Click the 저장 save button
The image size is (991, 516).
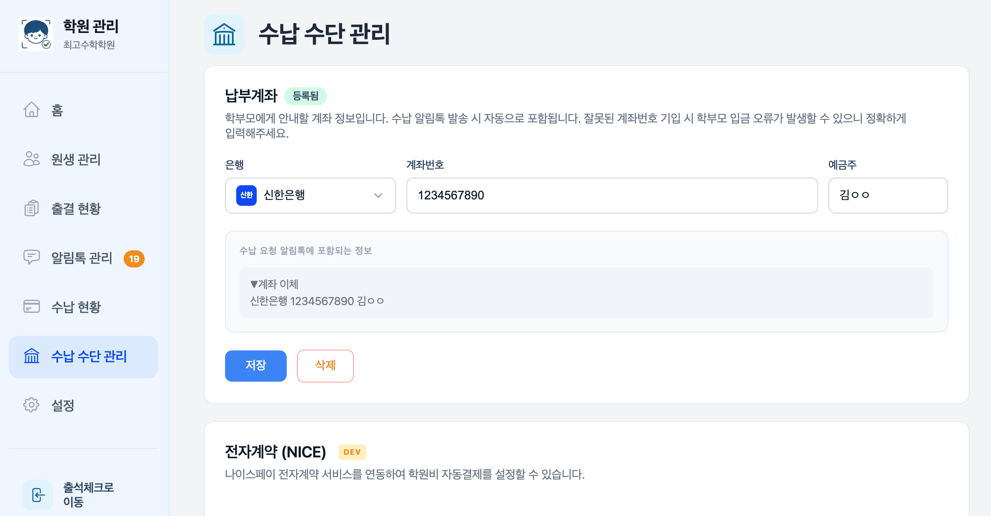tap(255, 366)
